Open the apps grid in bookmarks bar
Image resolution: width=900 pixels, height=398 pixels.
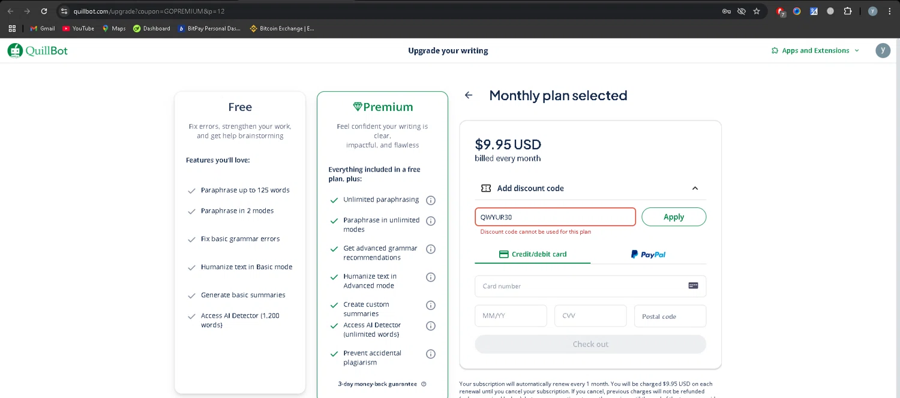click(12, 28)
